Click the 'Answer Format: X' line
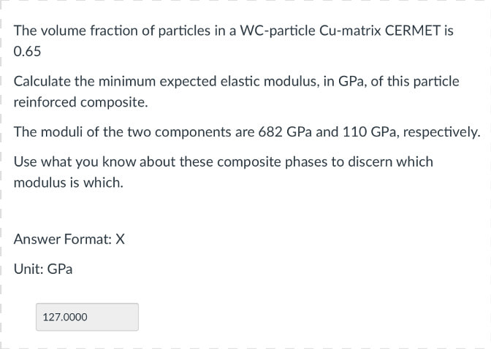This screenshot has height=349, width=491. coord(69,239)
